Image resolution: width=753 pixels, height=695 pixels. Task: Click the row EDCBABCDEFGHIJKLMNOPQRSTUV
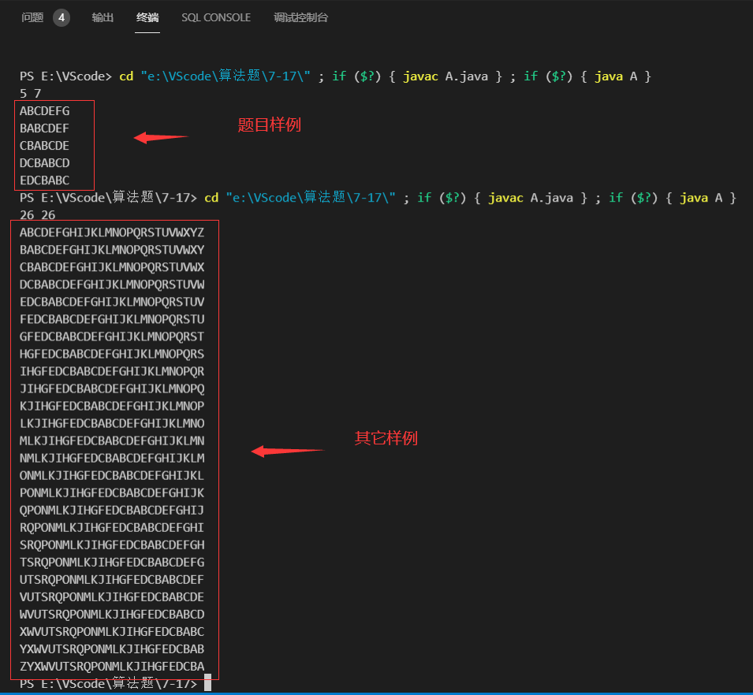(112, 302)
